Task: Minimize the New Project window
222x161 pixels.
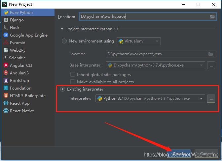Action: click(183, 4)
